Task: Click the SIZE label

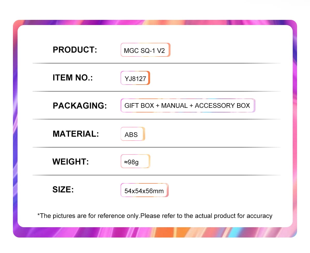Action: click(63, 190)
